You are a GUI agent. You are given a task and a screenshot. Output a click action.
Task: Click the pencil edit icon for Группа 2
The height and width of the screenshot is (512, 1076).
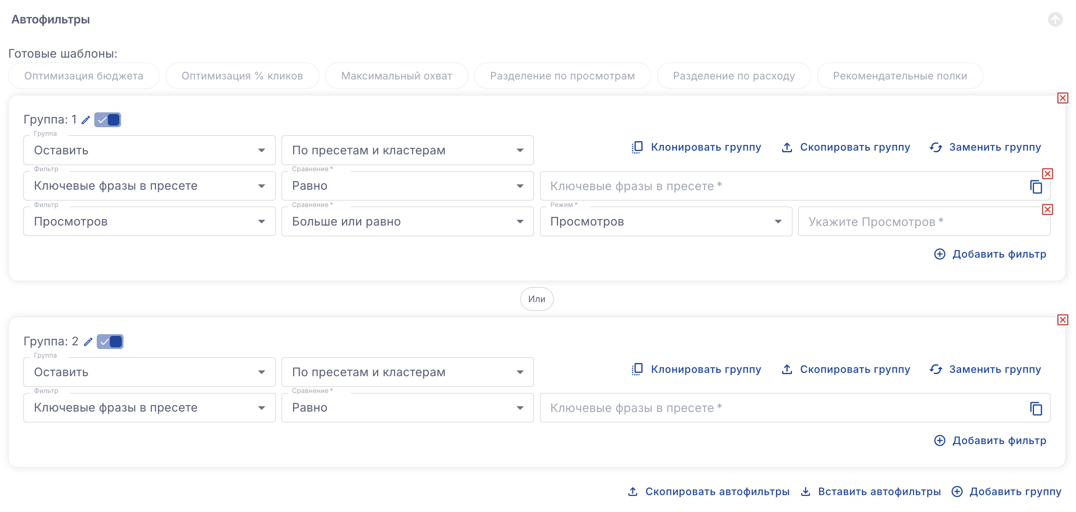(x=88, y=342)
